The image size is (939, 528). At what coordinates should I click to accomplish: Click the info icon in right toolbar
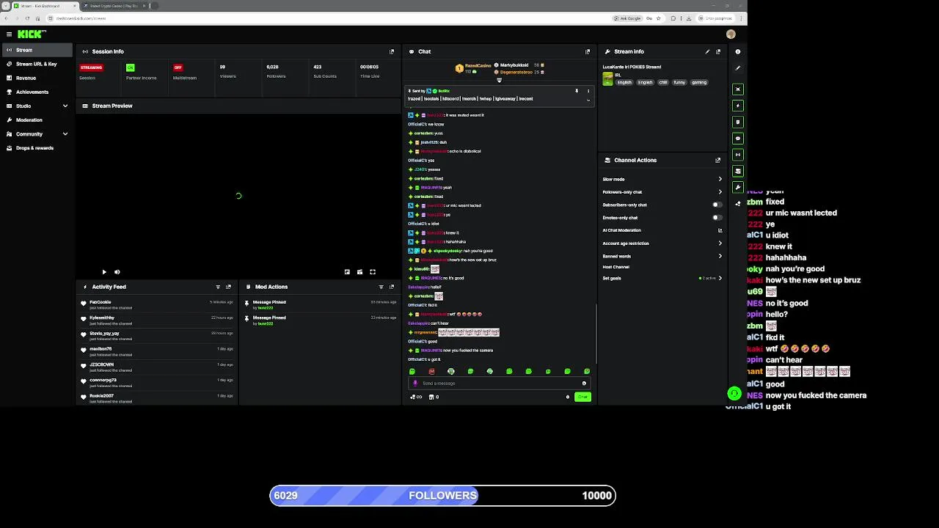coord(738,51)
